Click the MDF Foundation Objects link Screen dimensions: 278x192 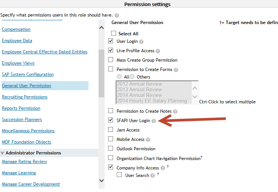pos(26,142)
